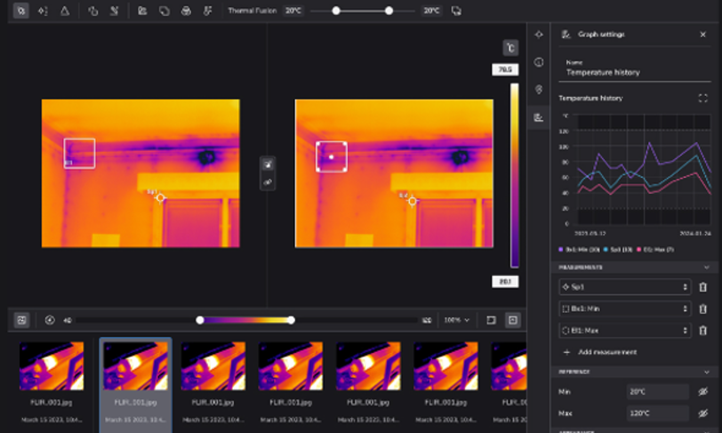Image resolution: width=722 pixels, height=433 pixels.
Task: Close the Graph settings panel
Action: click(x=702, y=35)
